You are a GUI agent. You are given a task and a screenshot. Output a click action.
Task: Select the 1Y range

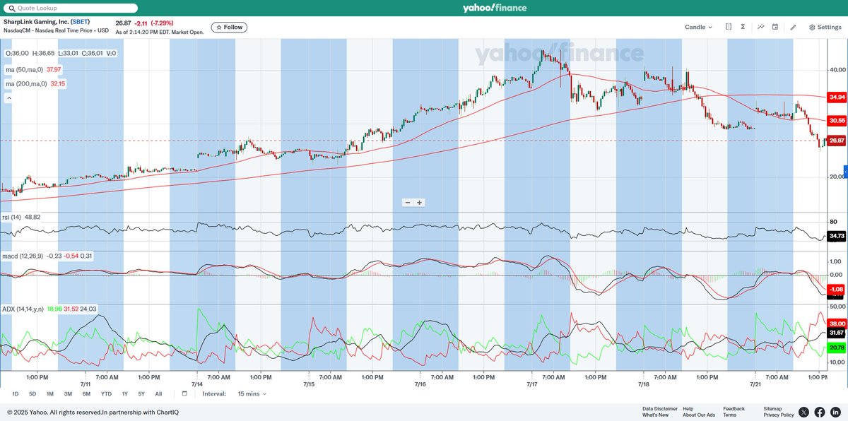[124, 393]
